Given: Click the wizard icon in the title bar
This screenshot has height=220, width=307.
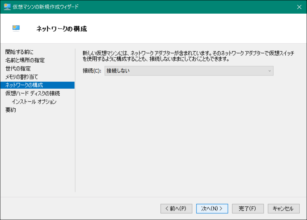Looking at the screenshot, I should [7, 7].
